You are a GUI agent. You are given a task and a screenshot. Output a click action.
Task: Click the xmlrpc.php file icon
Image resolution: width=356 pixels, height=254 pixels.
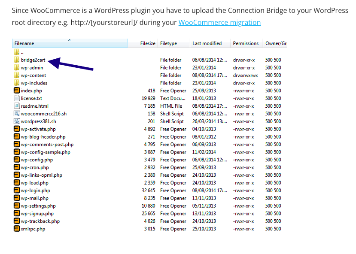click(17, 229)
